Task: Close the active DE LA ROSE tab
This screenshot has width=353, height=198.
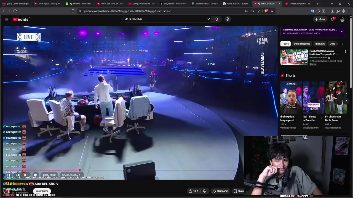Action: (279, 4)
